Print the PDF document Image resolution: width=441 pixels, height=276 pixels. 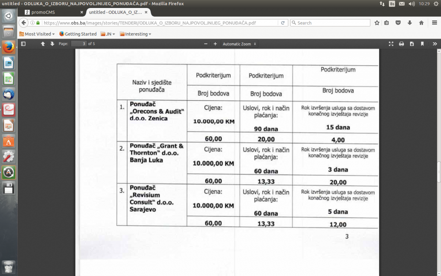[401, 44]
